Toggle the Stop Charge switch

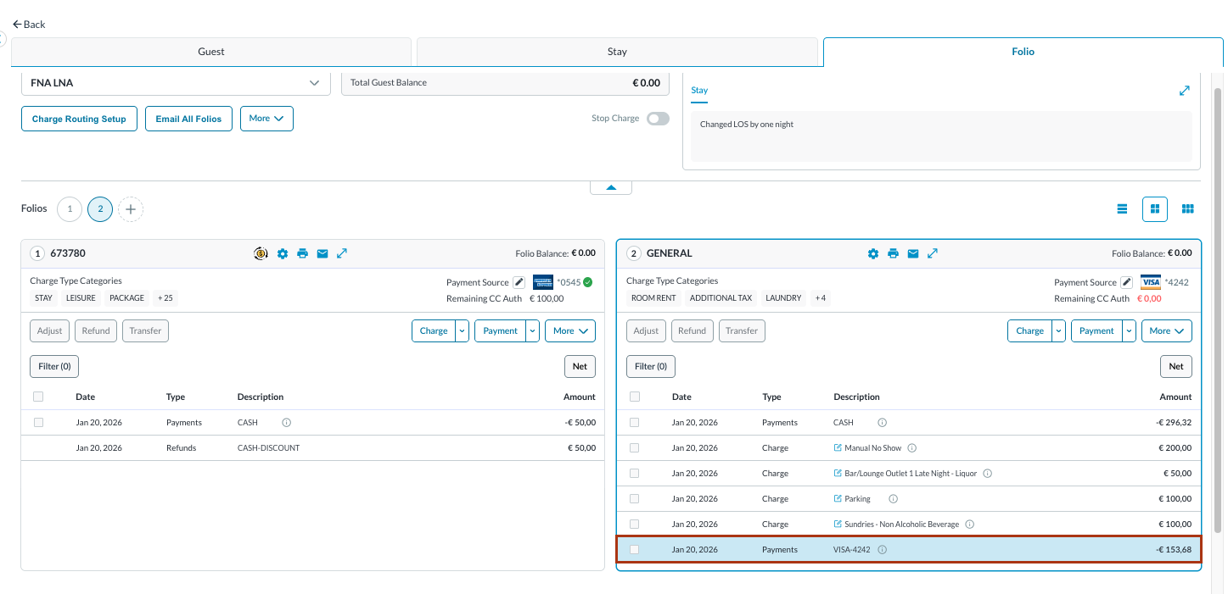click(x=658, y=119)
